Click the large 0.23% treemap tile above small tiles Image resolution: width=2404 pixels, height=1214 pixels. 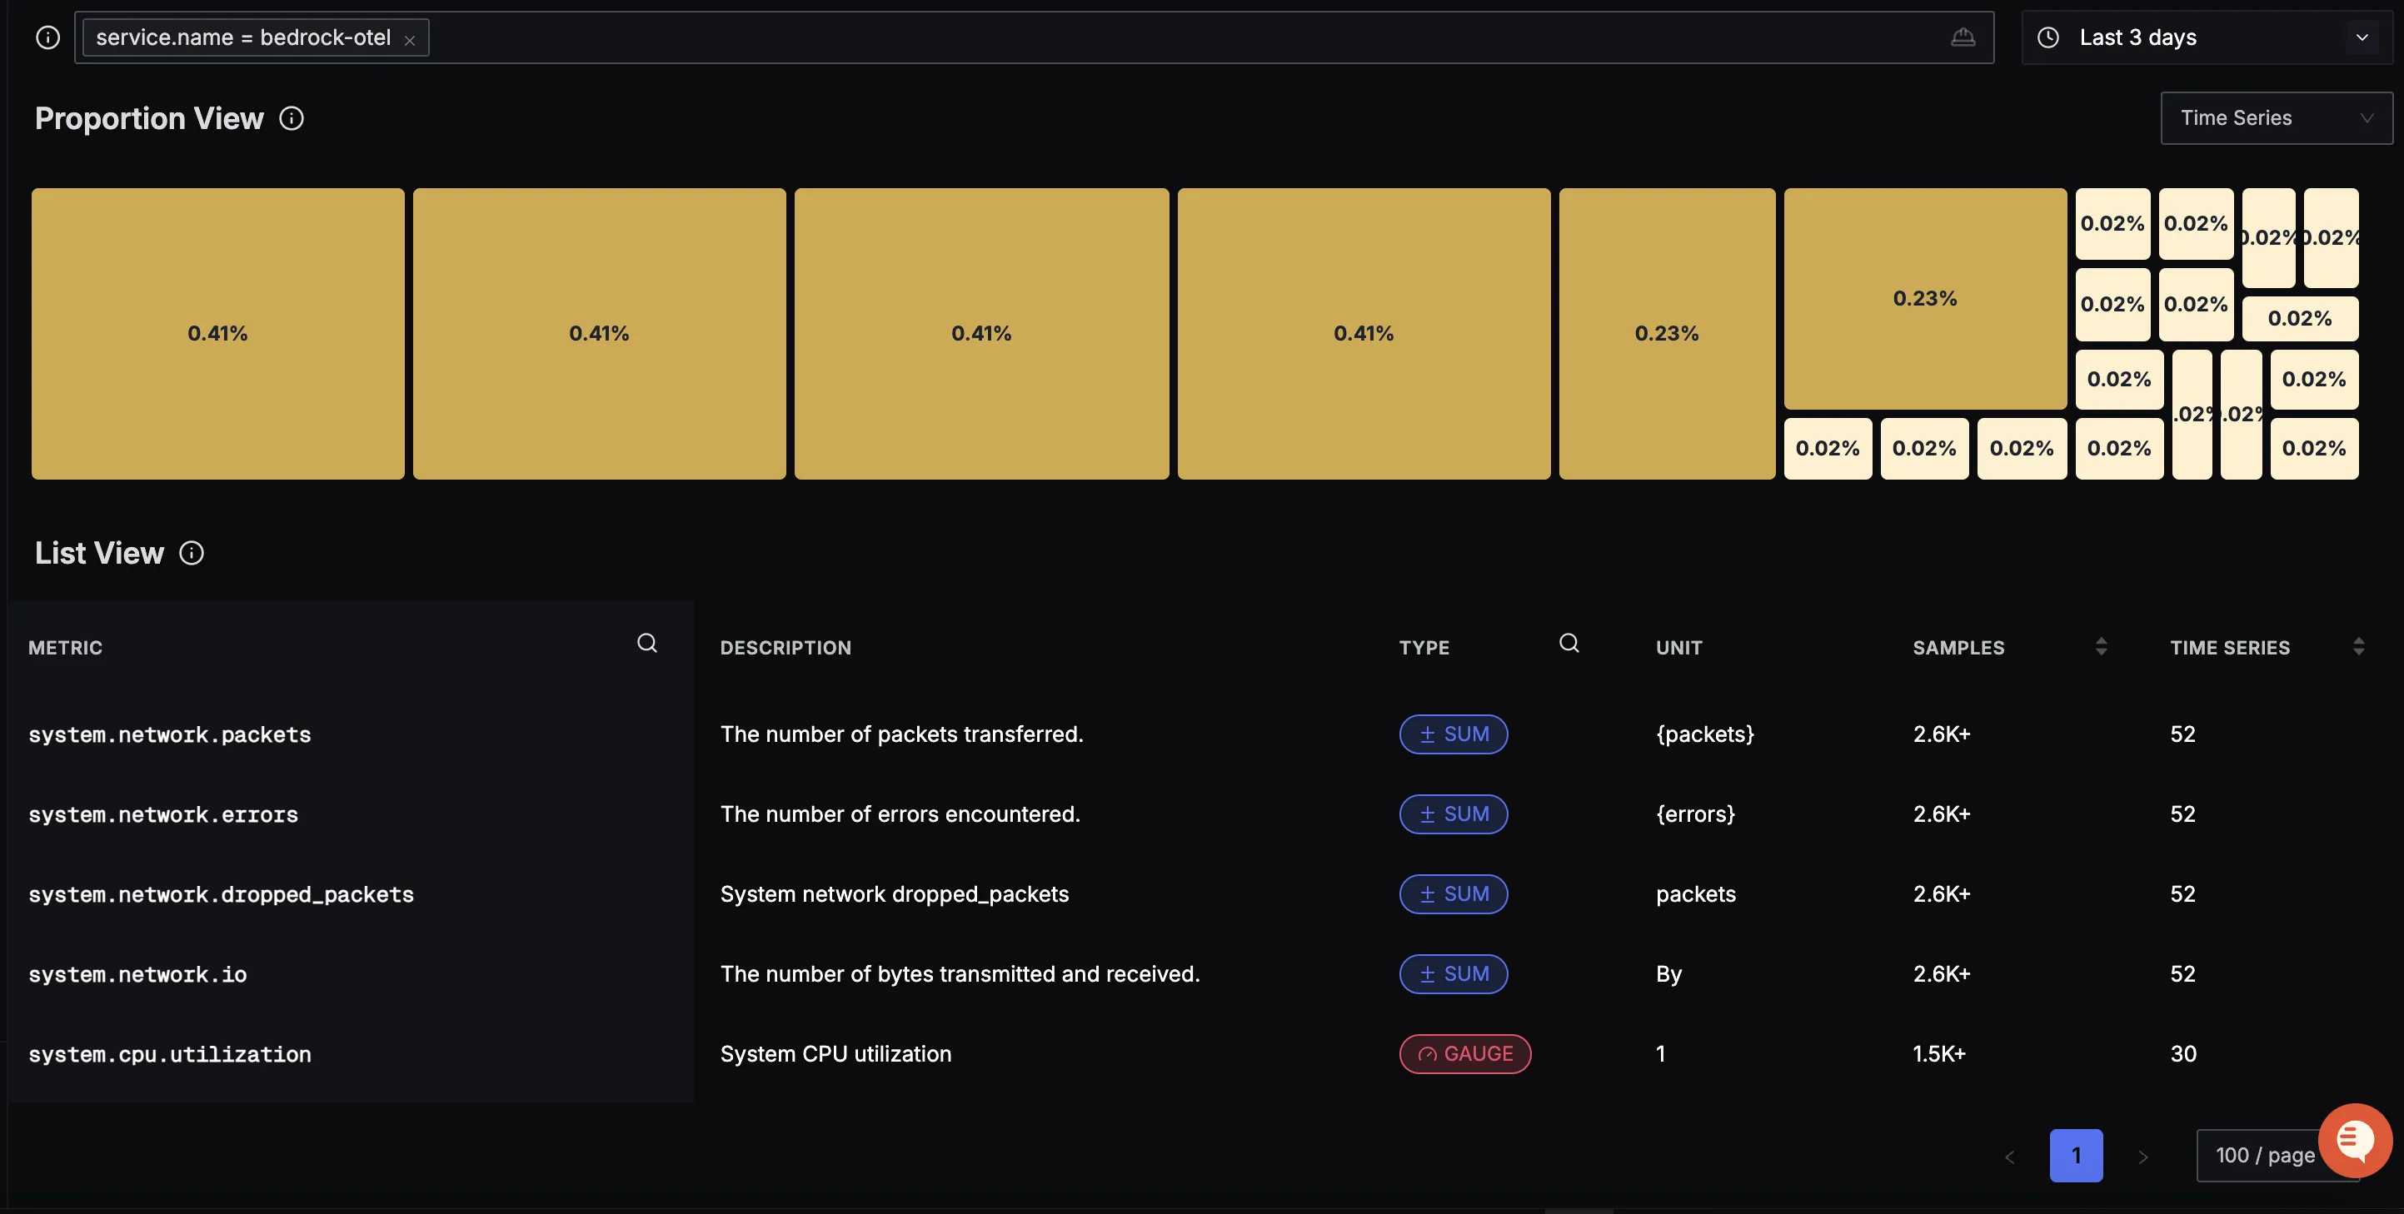click(x=1924, y=299)
